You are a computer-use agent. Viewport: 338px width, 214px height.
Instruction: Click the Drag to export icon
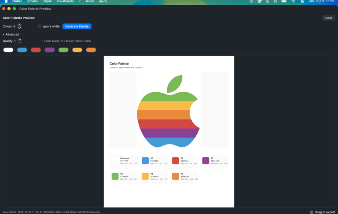pos(311,212)
